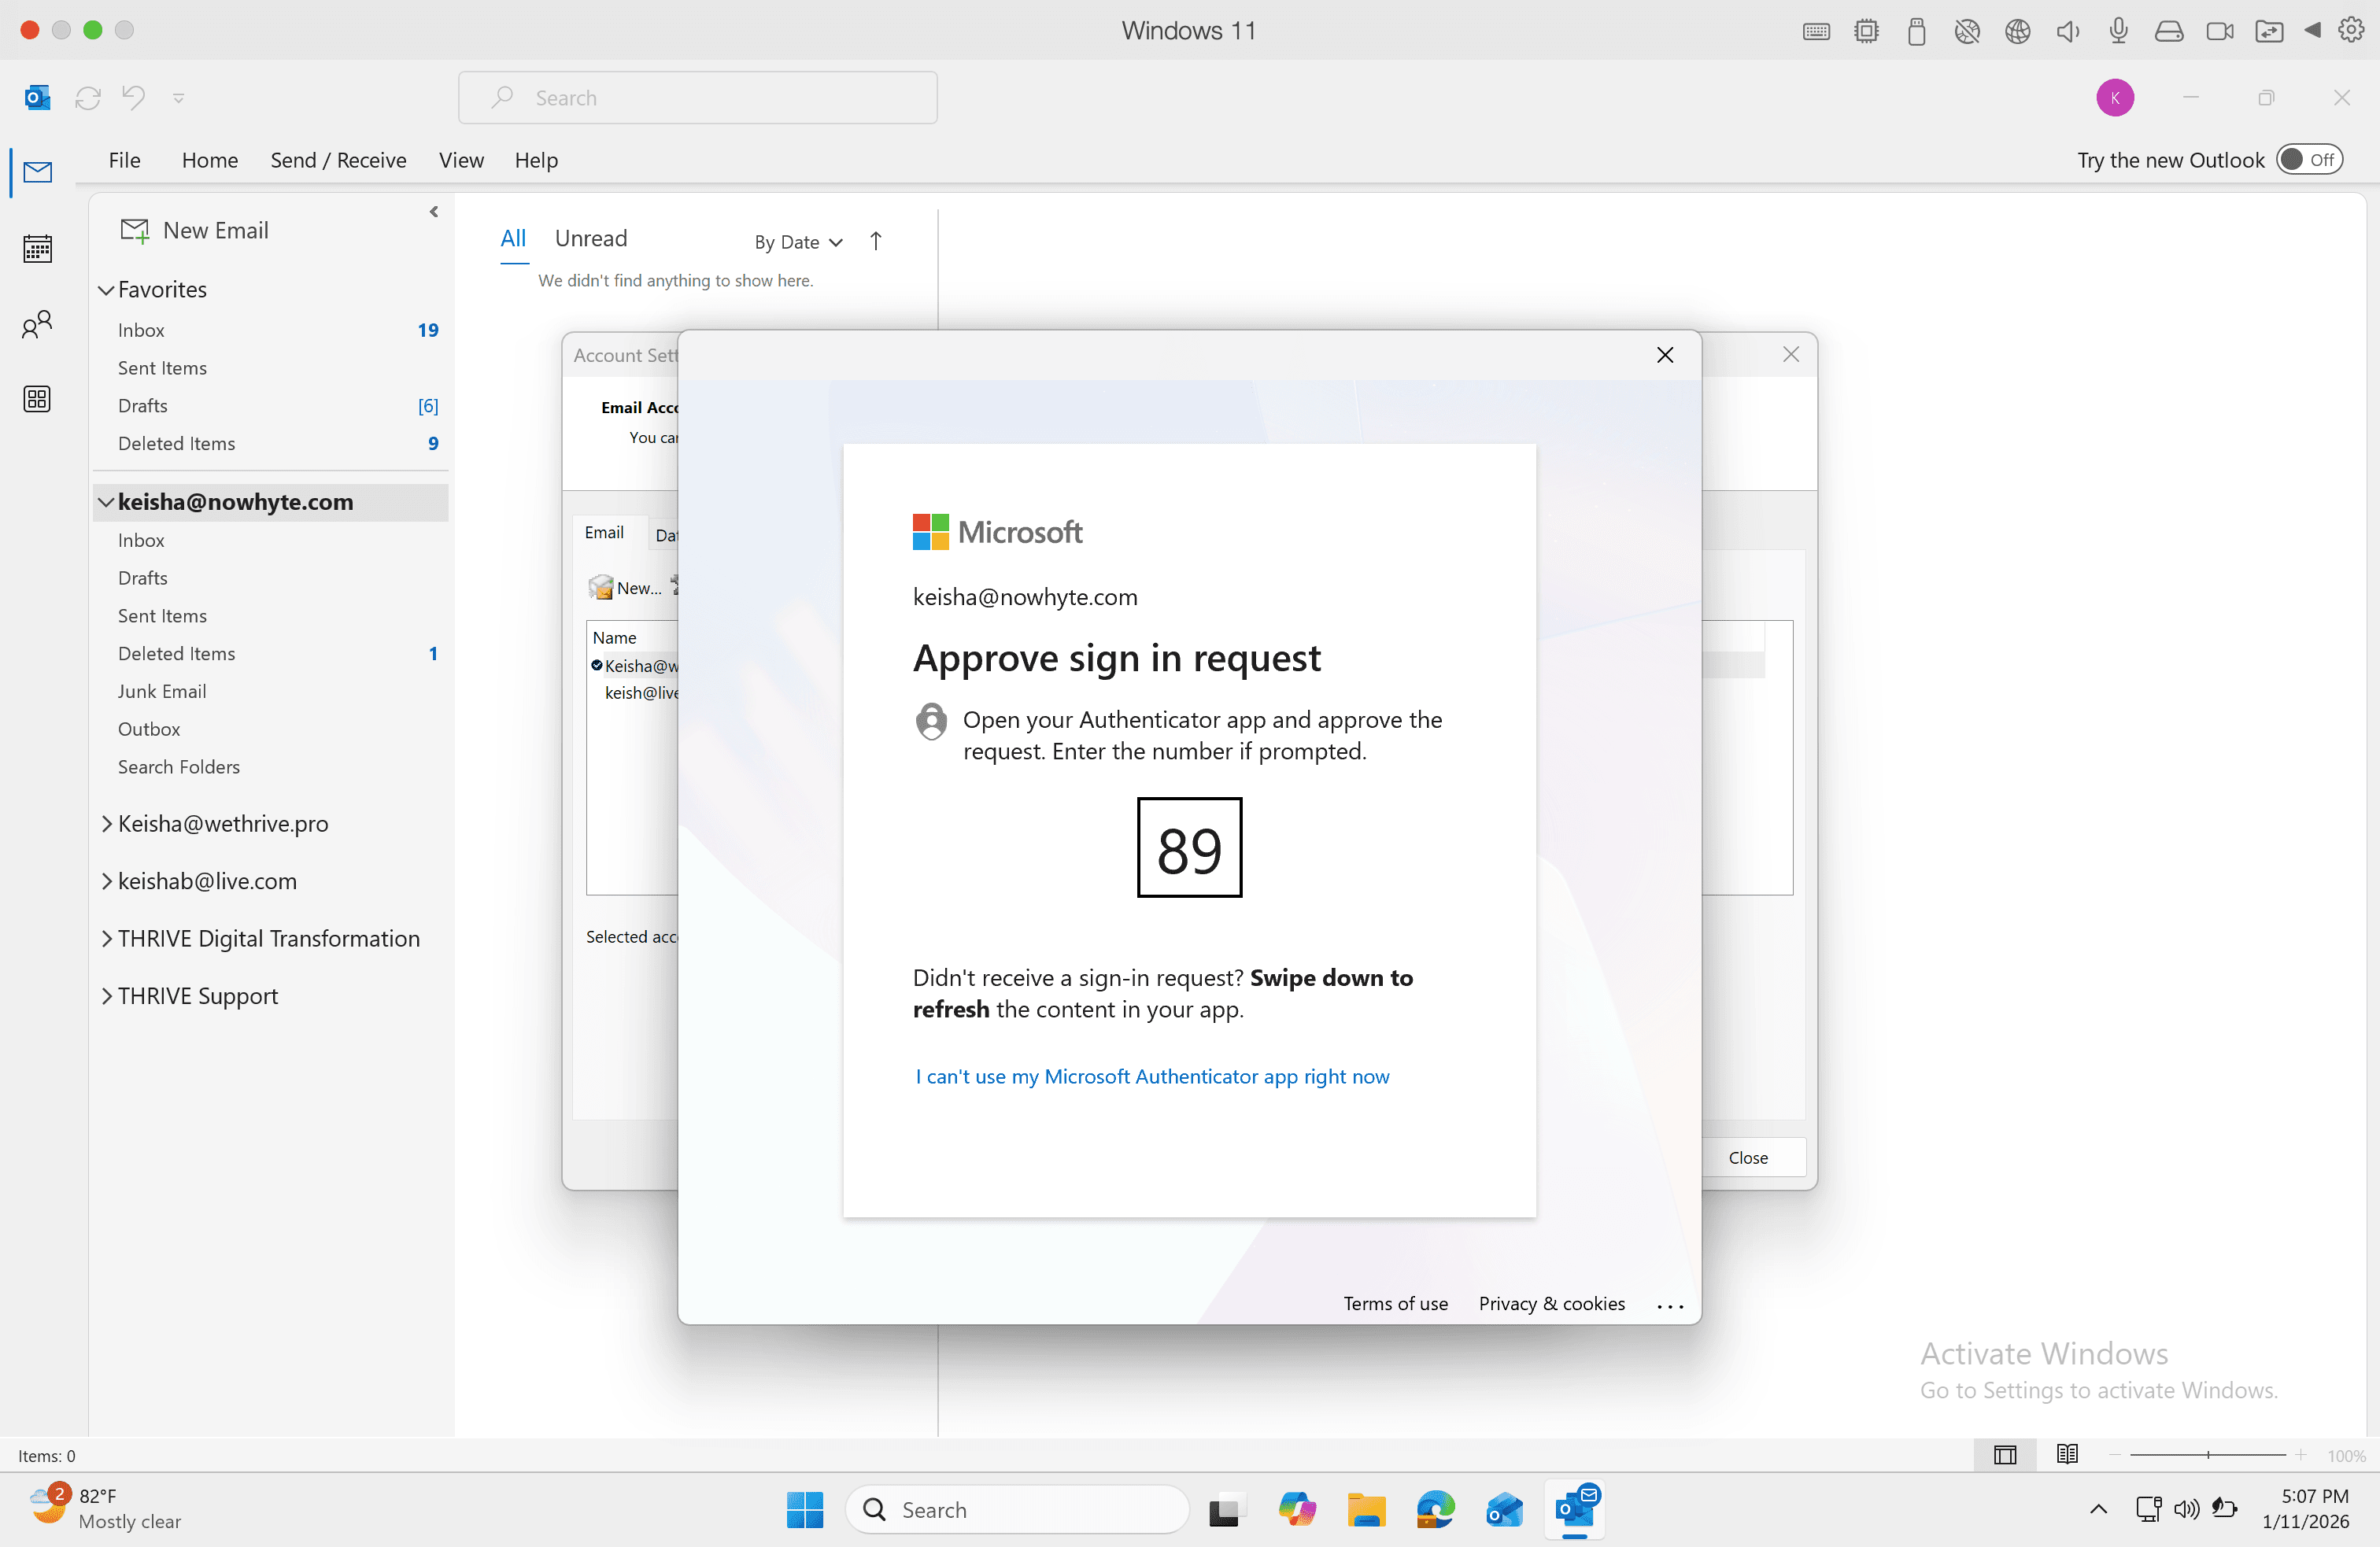Click the Undo arrow icon
Image resolution: width=2380 pixels, height=1547 pixels.
(133, 97)
